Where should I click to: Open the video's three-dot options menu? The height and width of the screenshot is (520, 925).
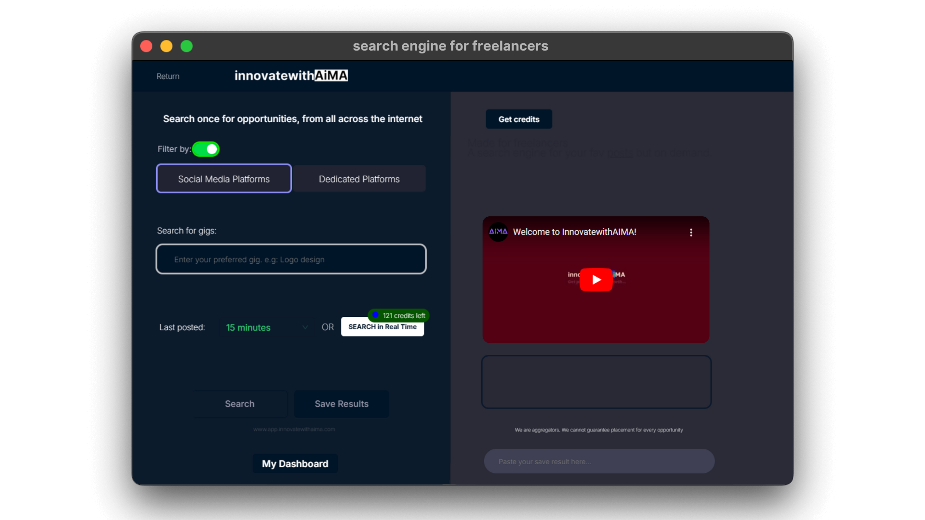pos(691,233)
